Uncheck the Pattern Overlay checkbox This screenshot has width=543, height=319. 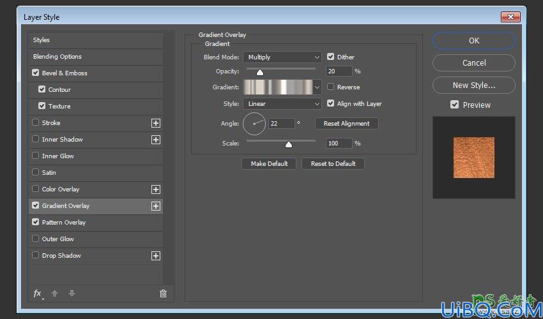point(35,222)
